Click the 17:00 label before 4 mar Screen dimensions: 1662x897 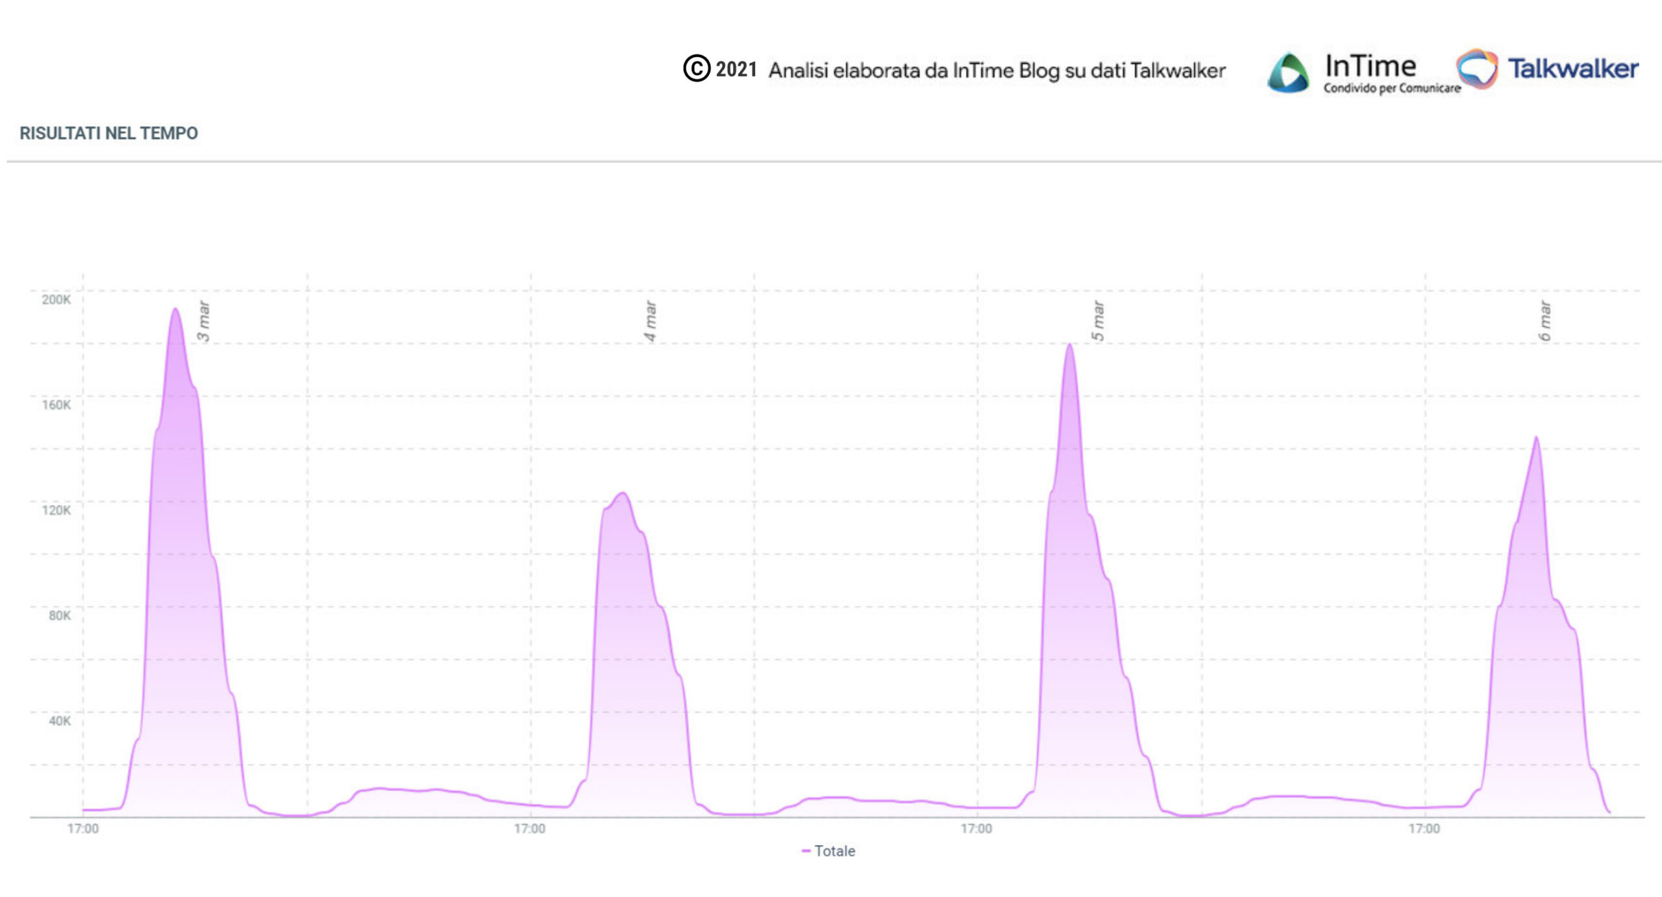point(530,828)
